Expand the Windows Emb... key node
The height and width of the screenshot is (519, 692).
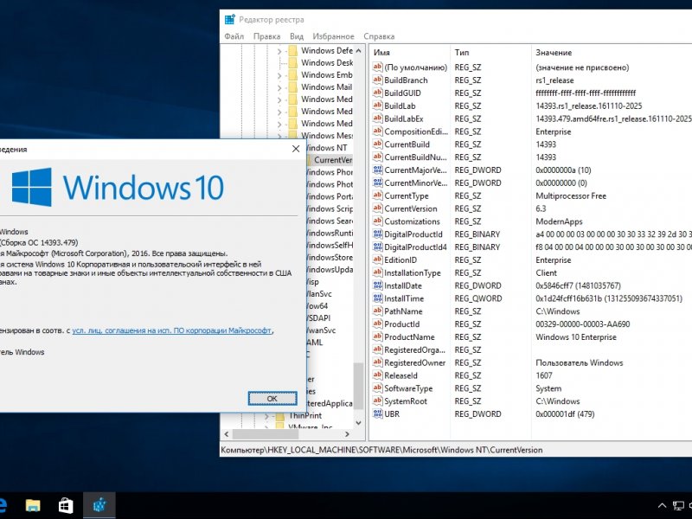pyautogui.click(x=279, y=75)
